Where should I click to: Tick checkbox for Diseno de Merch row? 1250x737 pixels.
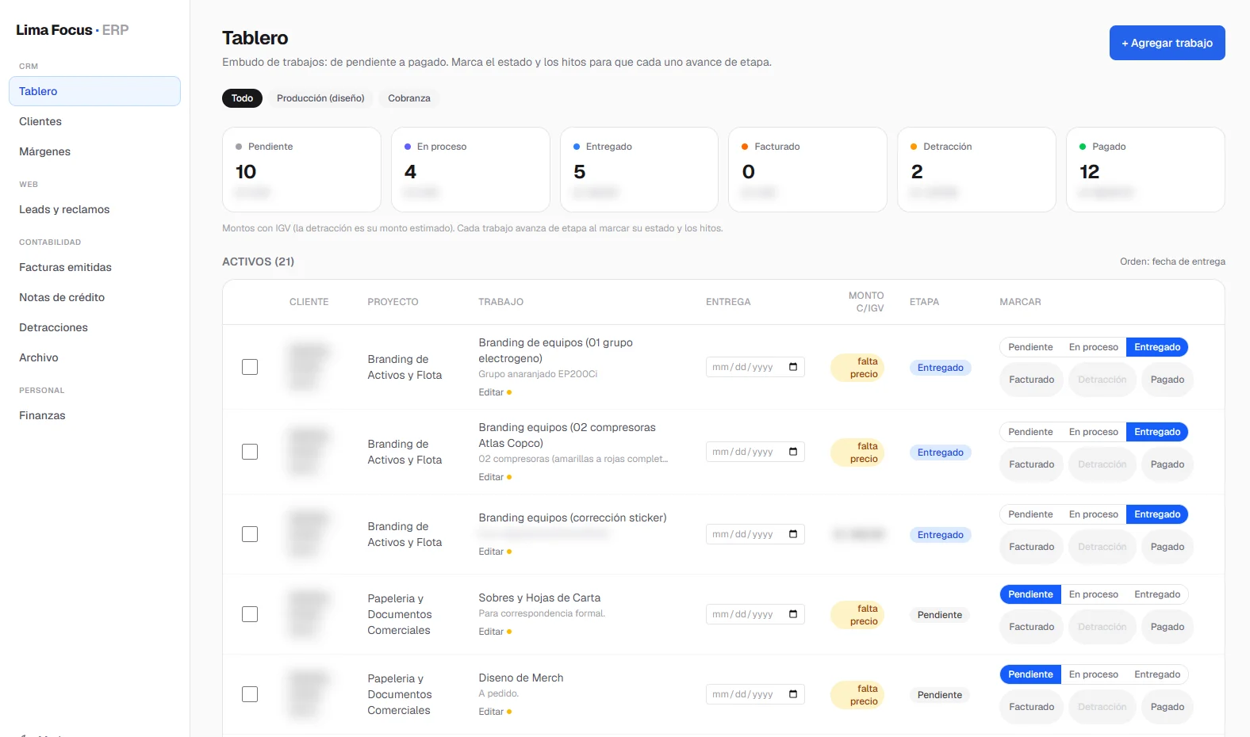click(250, 694)
